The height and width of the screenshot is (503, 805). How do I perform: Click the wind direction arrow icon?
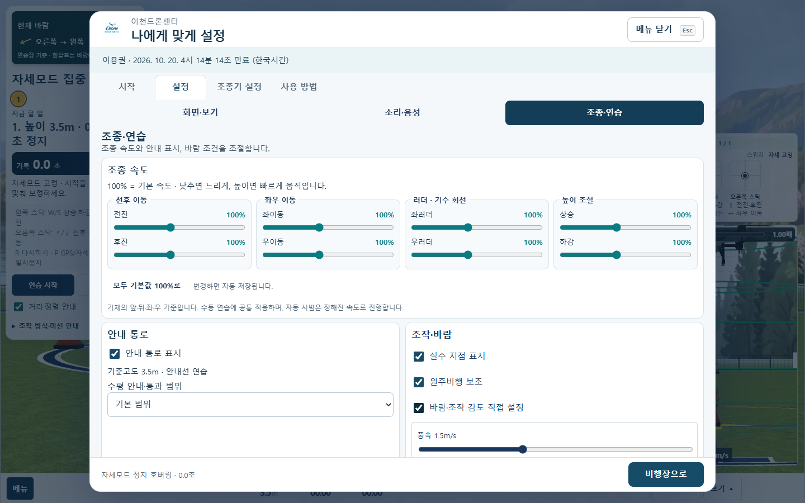(25, 41)
